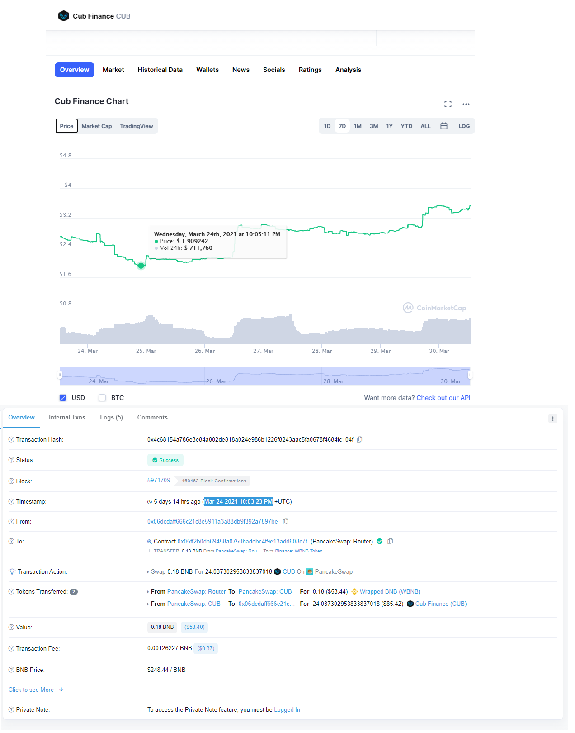Click To field help icon

point(11,541)
